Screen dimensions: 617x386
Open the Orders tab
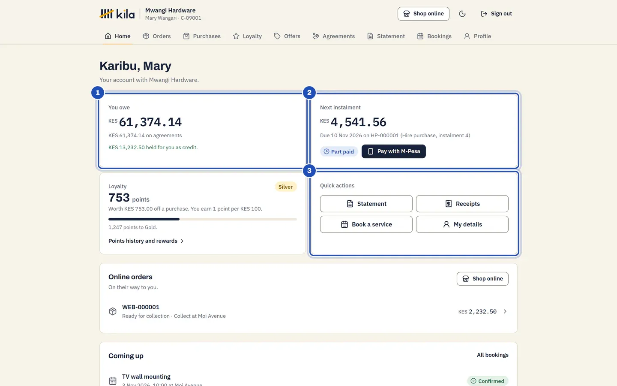point(157,36)
